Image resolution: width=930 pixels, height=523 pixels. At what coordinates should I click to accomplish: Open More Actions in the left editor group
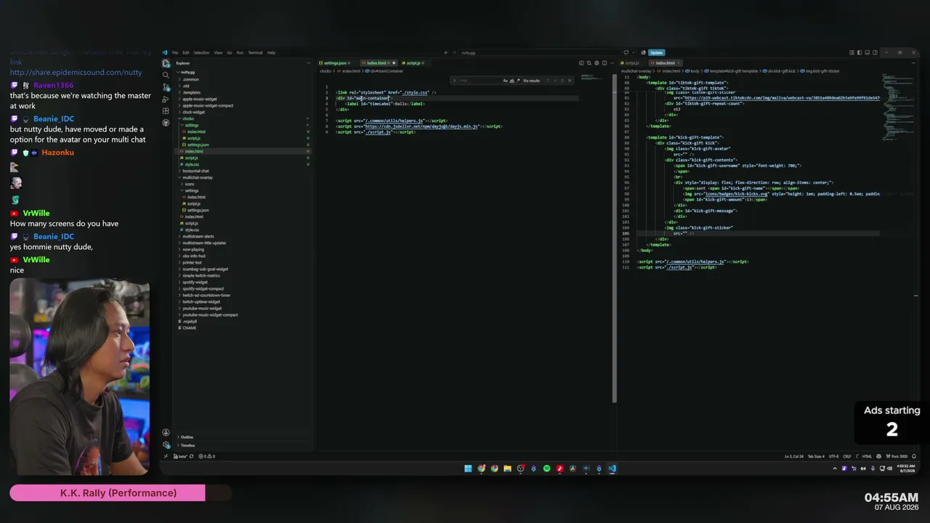610,63
